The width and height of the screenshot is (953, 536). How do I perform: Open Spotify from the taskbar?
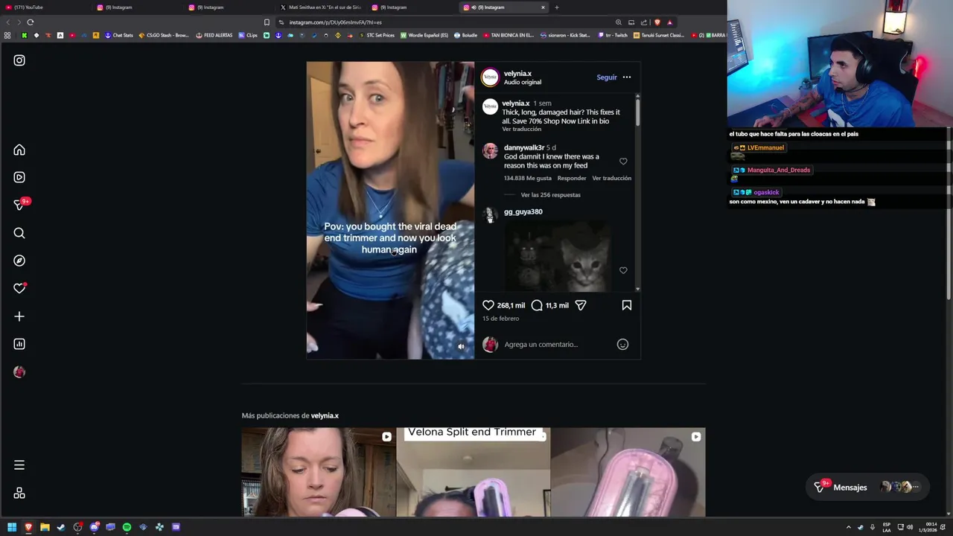[127, 527]
